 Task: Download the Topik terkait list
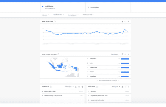(x=76, y=87)
